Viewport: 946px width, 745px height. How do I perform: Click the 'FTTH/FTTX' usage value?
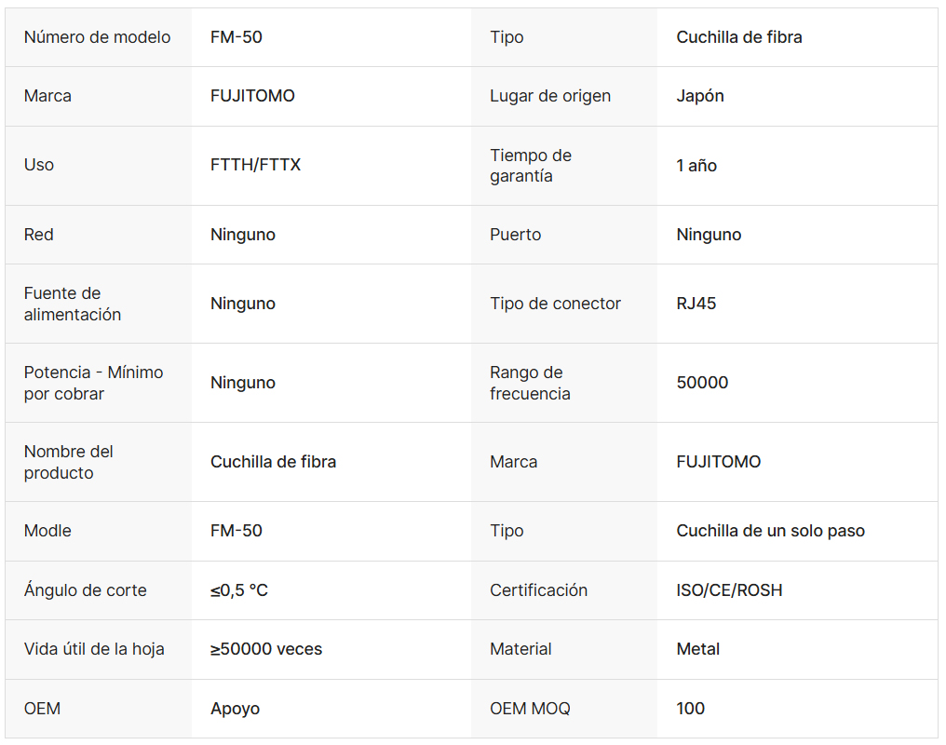(255, 165)
